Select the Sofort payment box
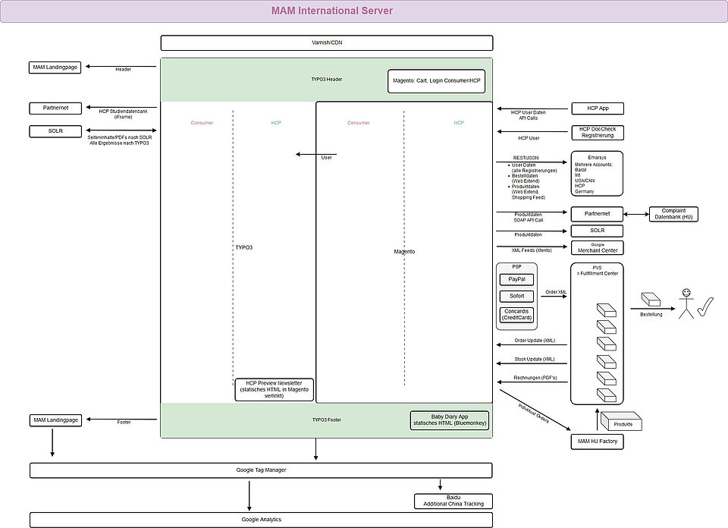The height and width of the screenshot is (528, 728). [516, 296]
